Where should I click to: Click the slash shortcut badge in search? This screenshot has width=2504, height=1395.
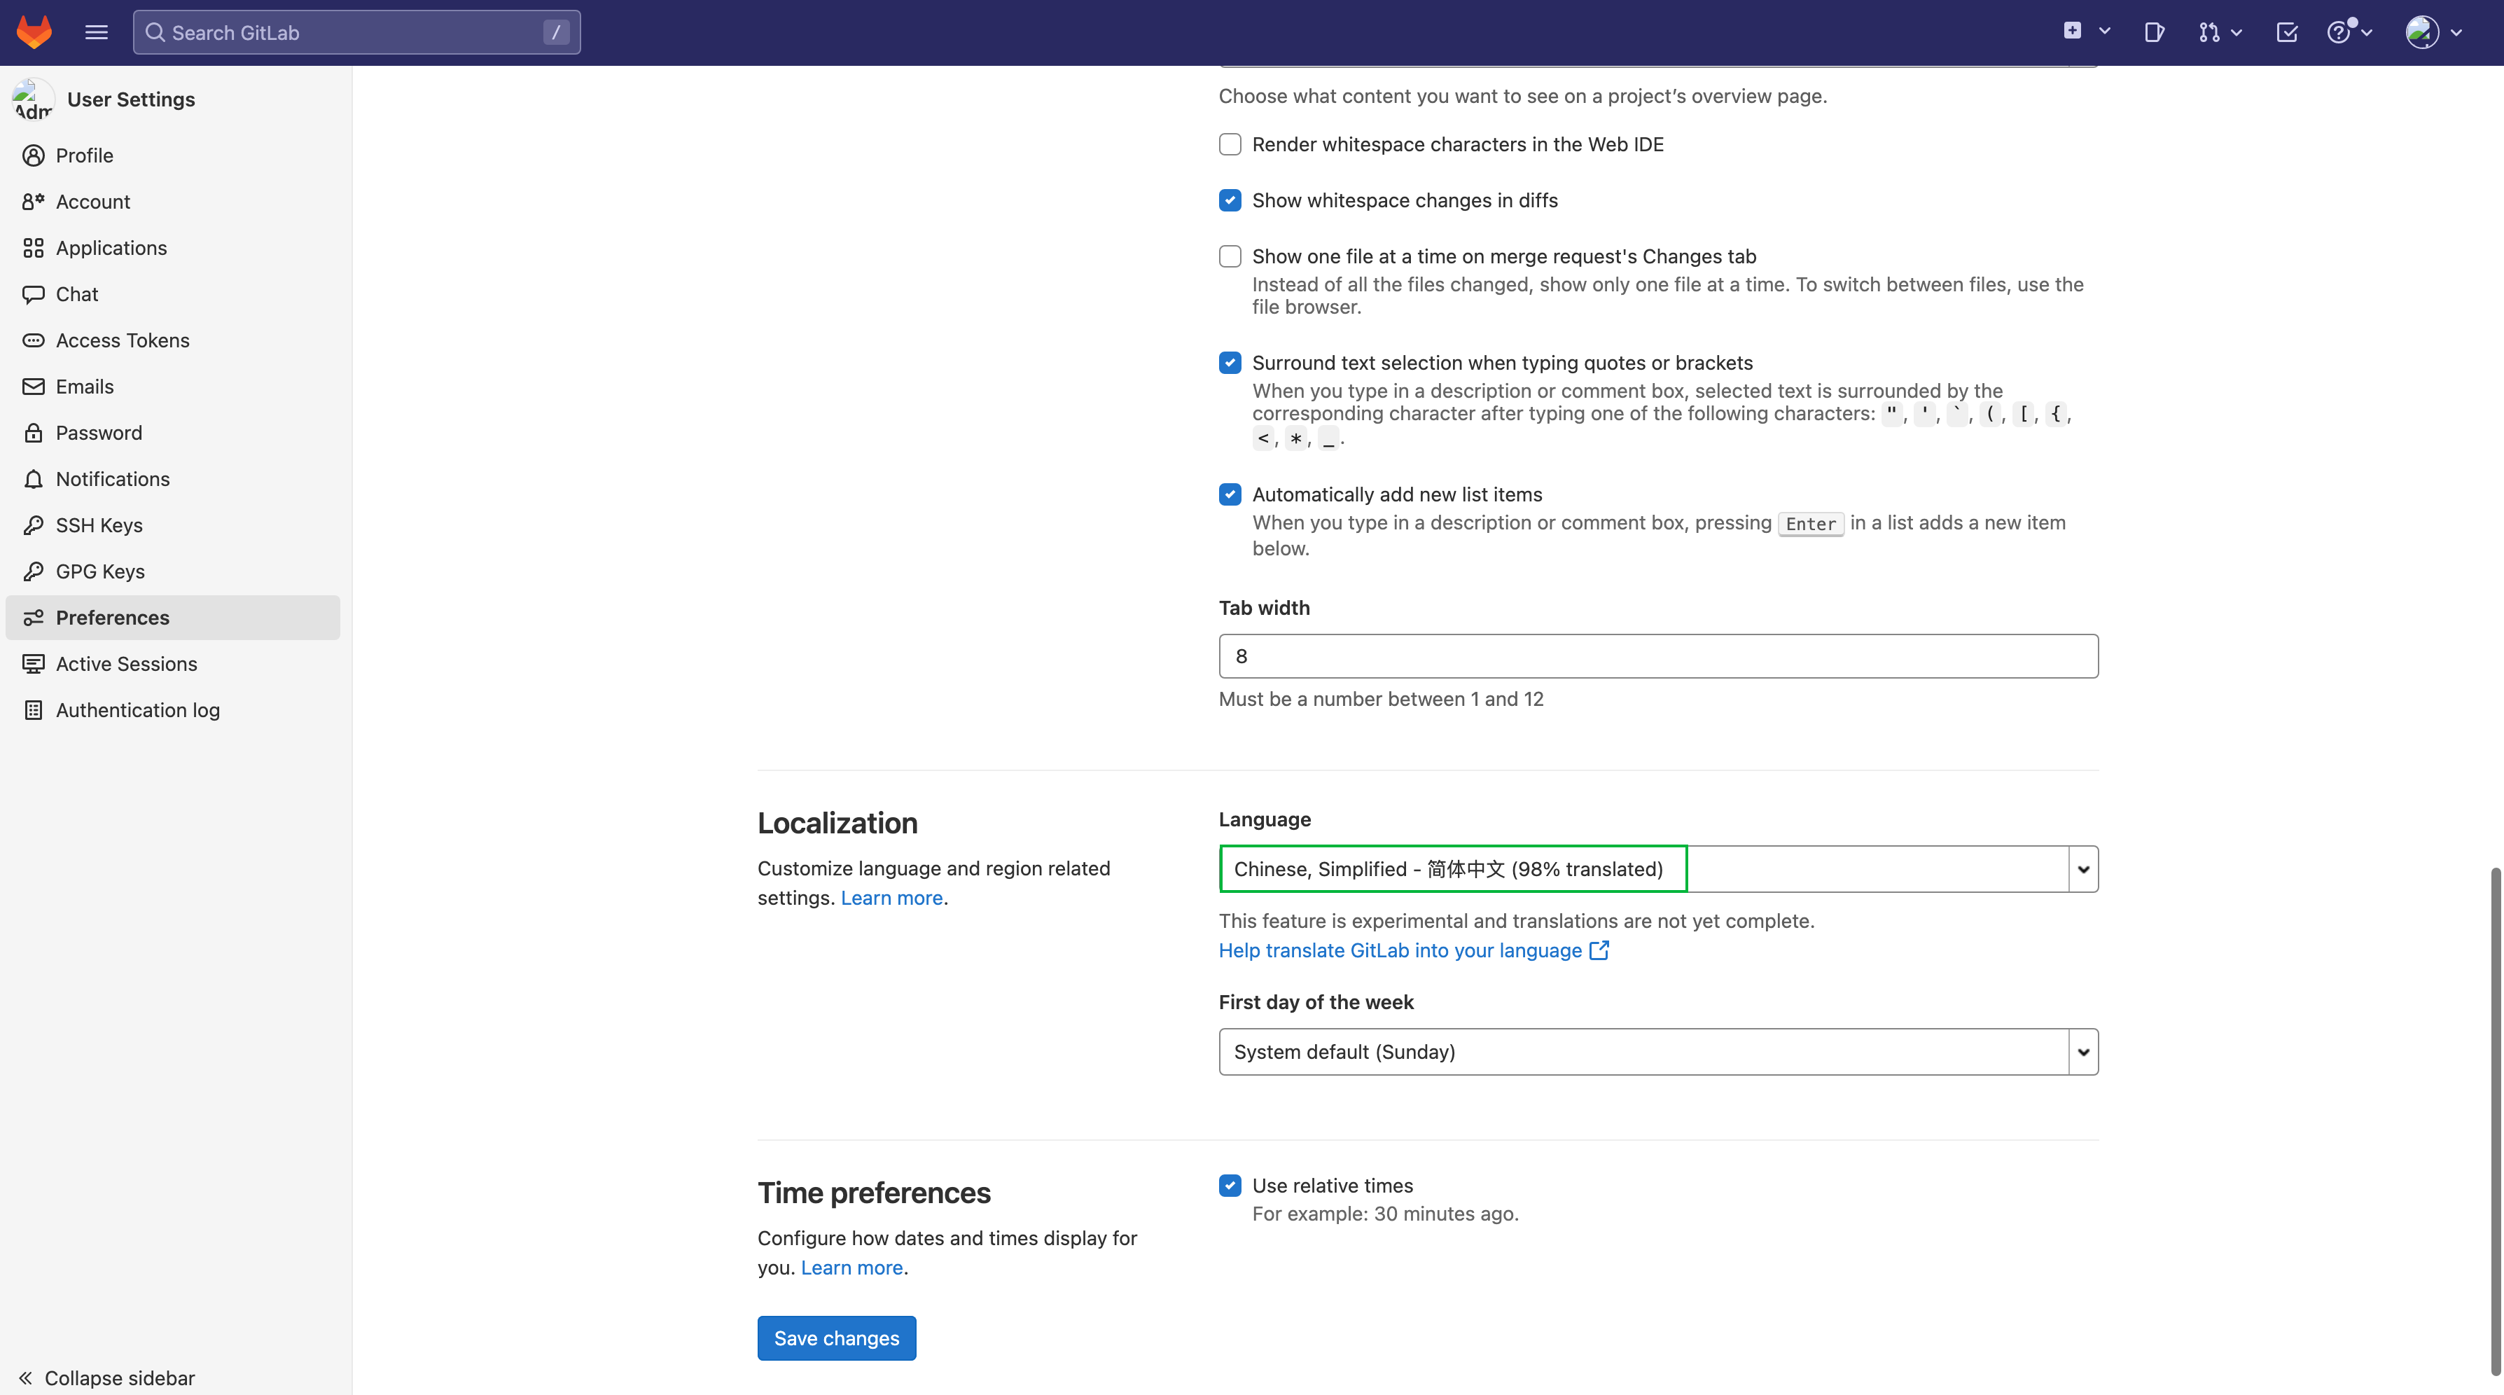click(556, 32)
